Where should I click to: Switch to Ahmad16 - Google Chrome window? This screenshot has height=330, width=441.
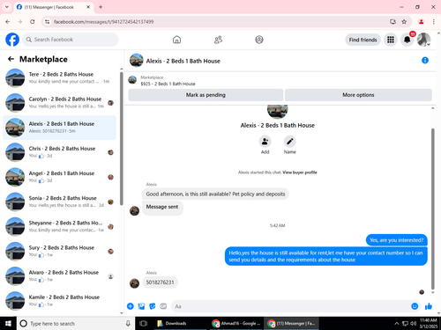[236, 323]
